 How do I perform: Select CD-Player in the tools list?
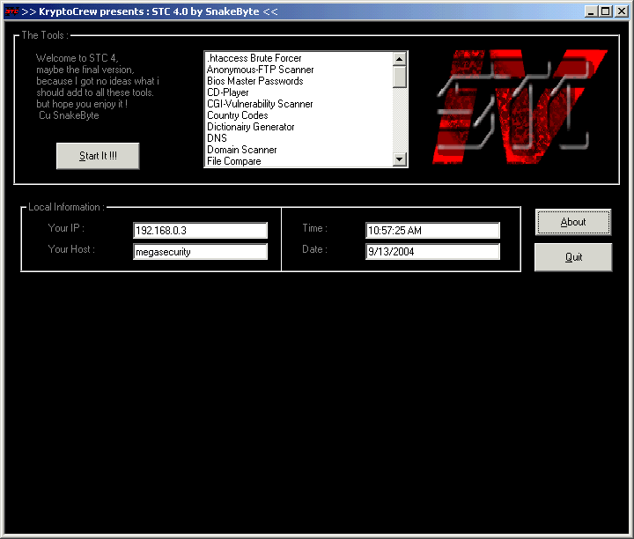pos(228,92)
